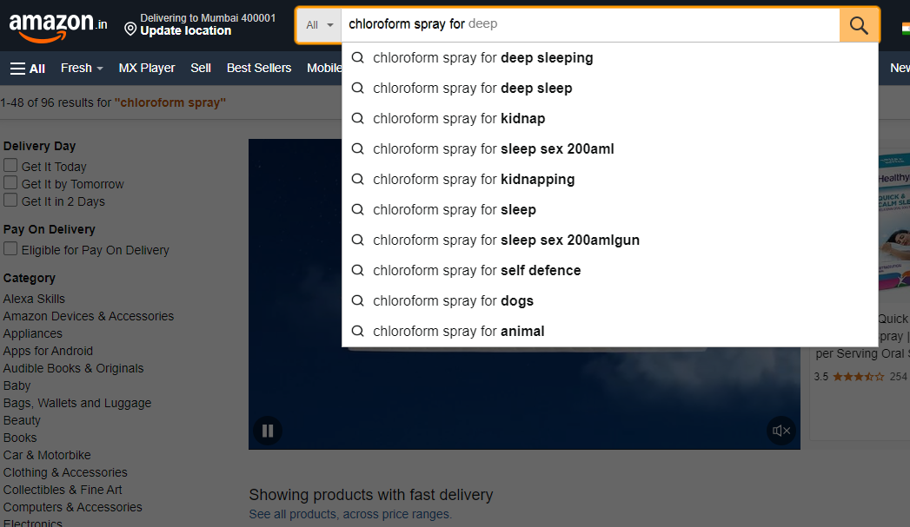Select the Get It in 2 Days checkbox
The height and width of the screenshot is (527, 910).
(10, 201)
